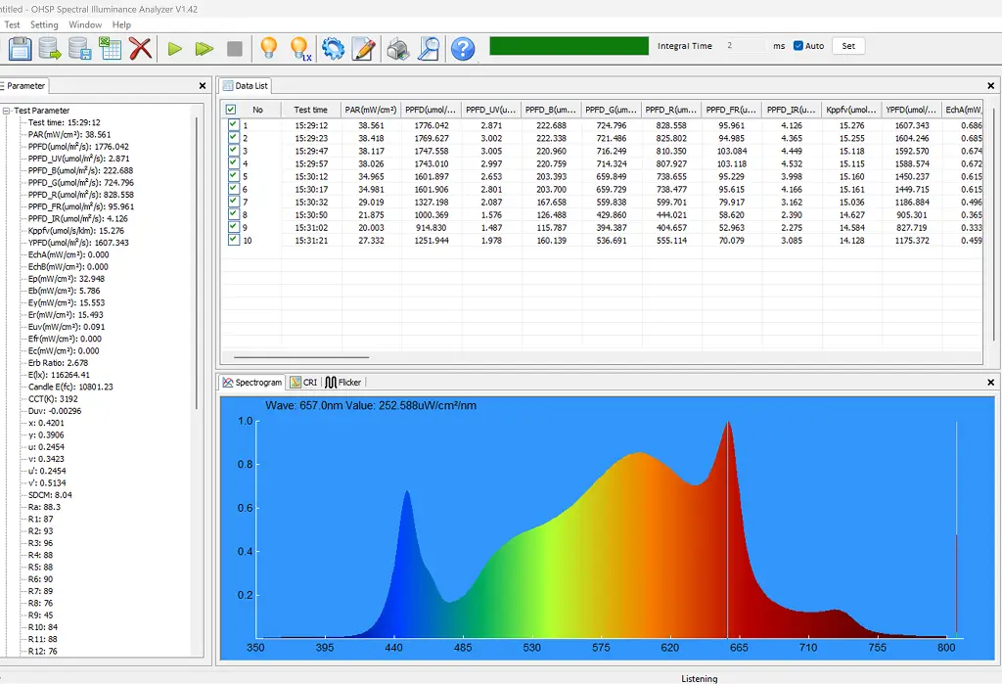Screen dimensions: 1002x684
Task: Switch to the Flicker tab
Action: coord(343,383)
